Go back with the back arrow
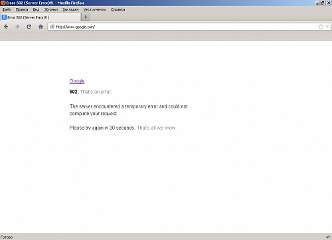 tap(6, 27)
